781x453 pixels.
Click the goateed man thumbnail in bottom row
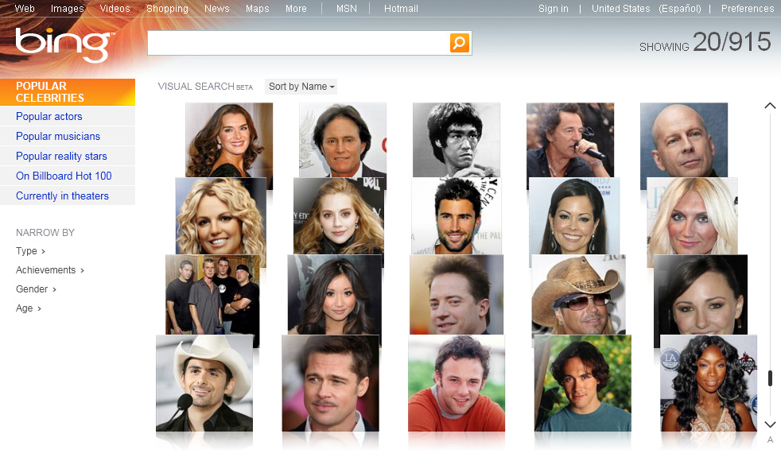click(330, 383)
